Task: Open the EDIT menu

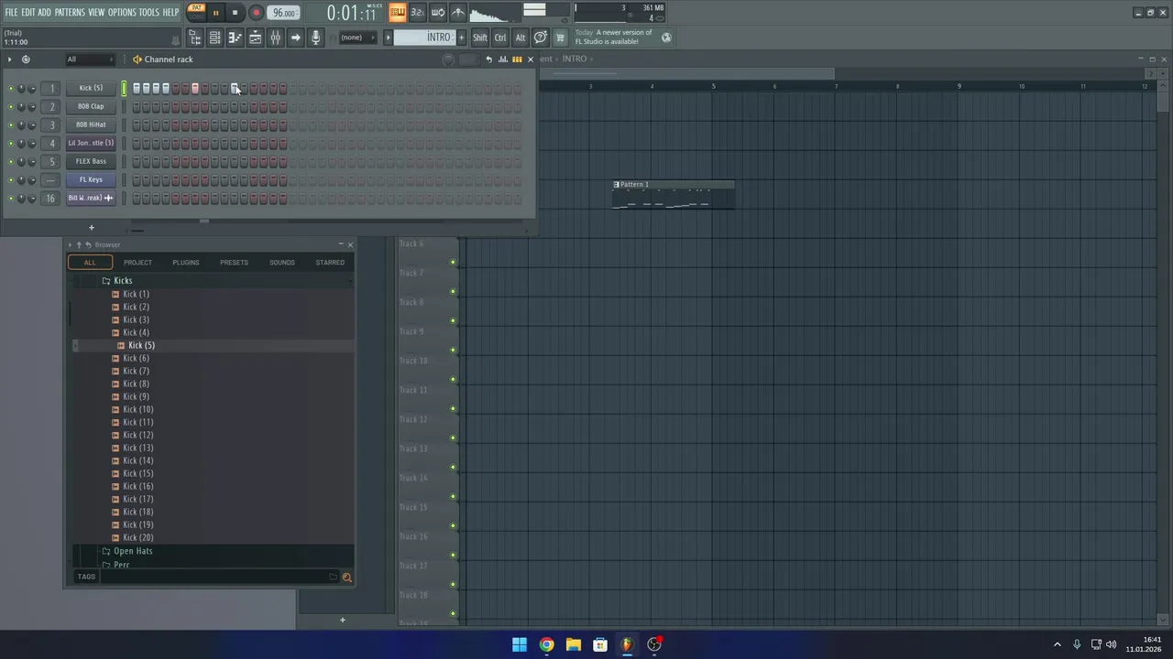Action: tap(28, 12)
